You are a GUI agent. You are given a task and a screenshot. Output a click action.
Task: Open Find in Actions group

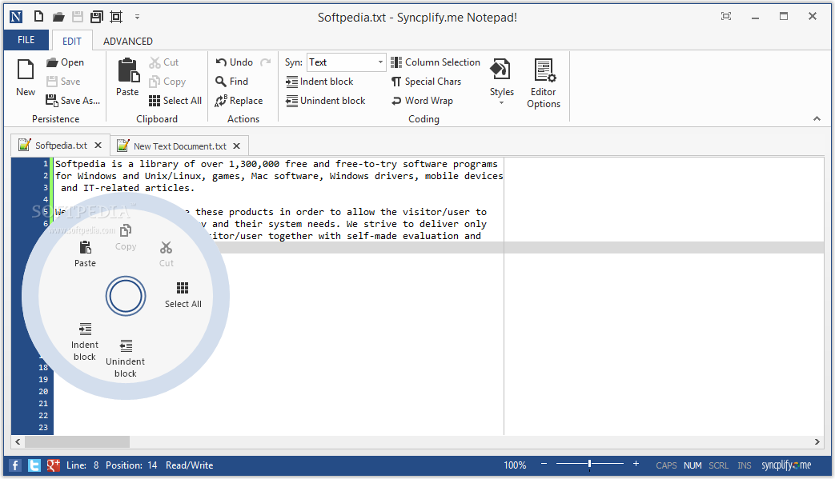click(231, 82)
